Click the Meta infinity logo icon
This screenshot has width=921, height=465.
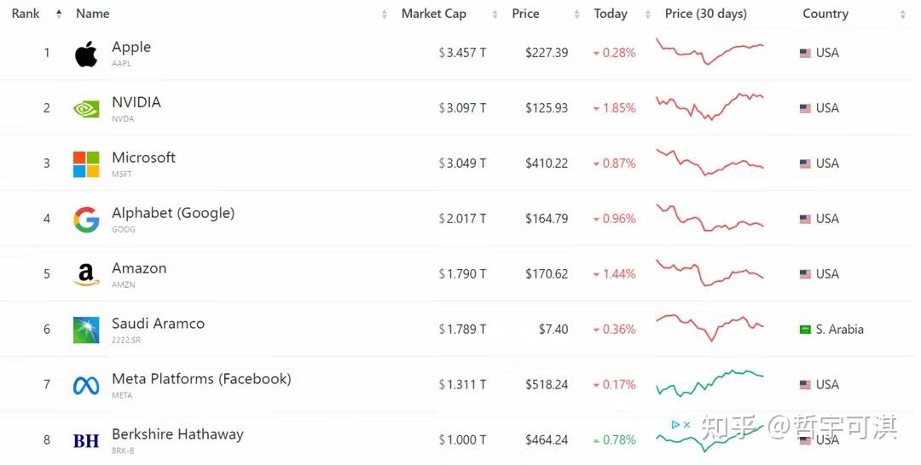pyautogui.click(x=86, y=386)
